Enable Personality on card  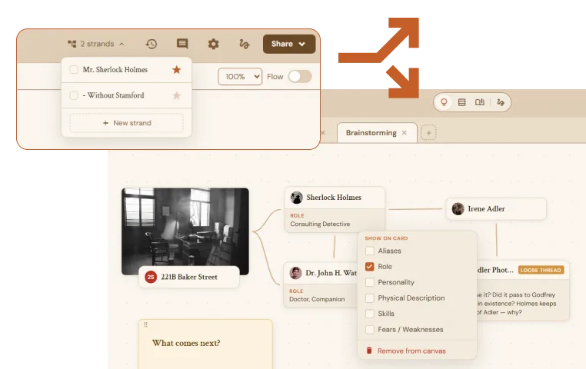tap(370, 282)
